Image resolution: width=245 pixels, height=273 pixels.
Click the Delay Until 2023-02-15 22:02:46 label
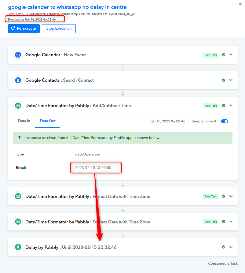(89, 247)
